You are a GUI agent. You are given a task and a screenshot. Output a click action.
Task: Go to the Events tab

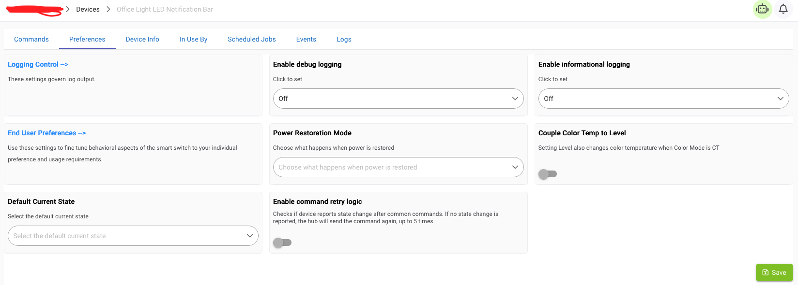click(306, 39)
